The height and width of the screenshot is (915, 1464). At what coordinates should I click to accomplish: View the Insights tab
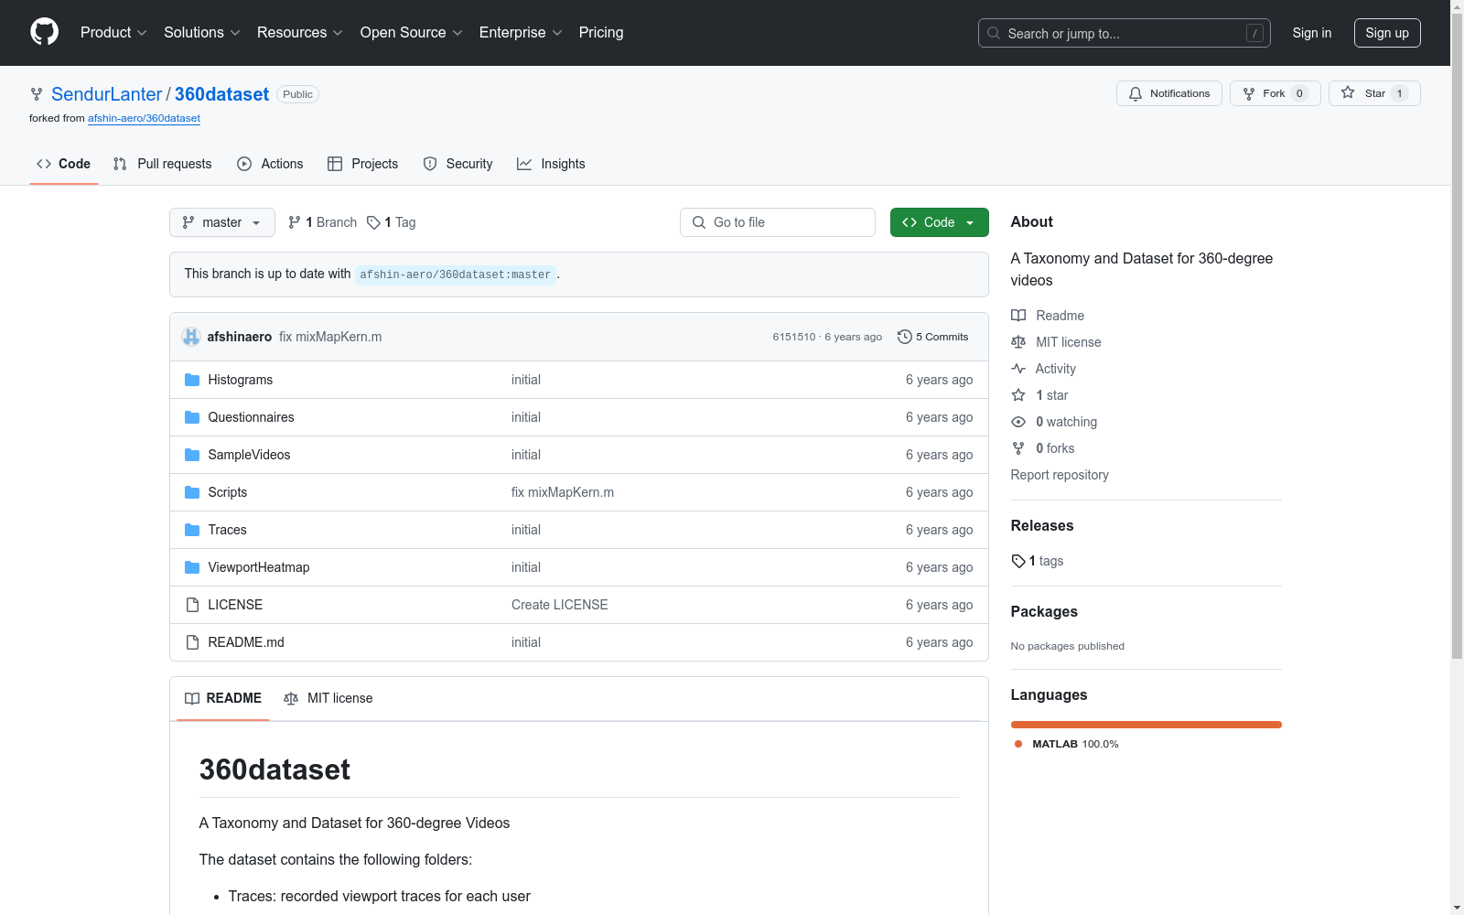[x=551, y=164]
